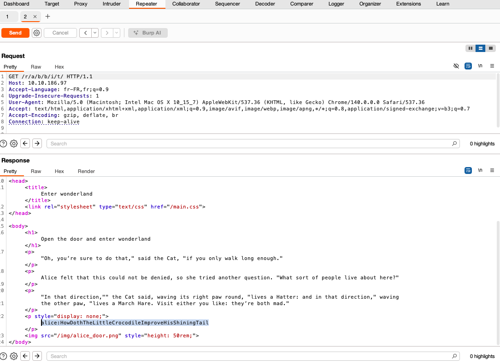Switch to side-by-side request/response layout
The height and width of the screenshot is (364, 500).
pyautogui.click(x=470, y=48)
